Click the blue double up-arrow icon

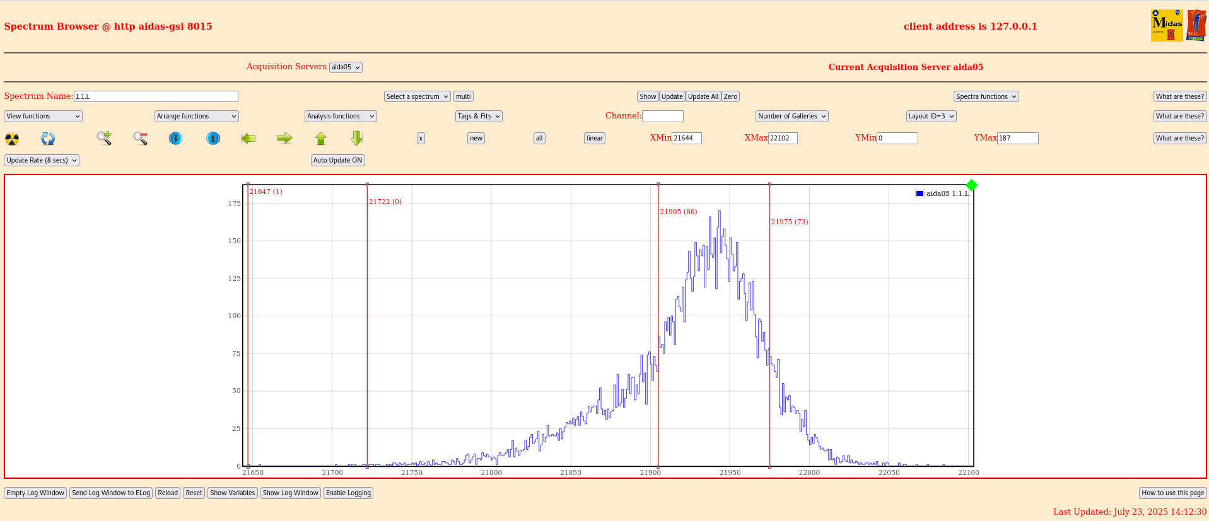[213, 138]
